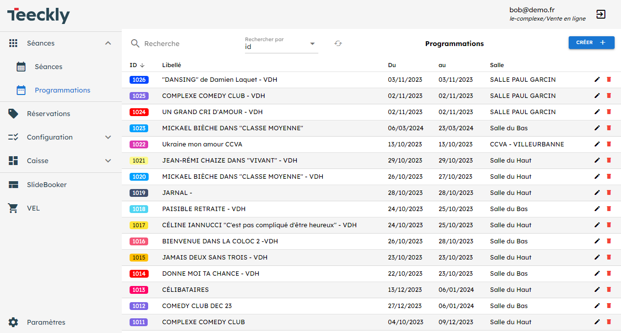
Task: Edit the CÉLIBATAIRES programmation row
Action: click(x=597, y=289)
